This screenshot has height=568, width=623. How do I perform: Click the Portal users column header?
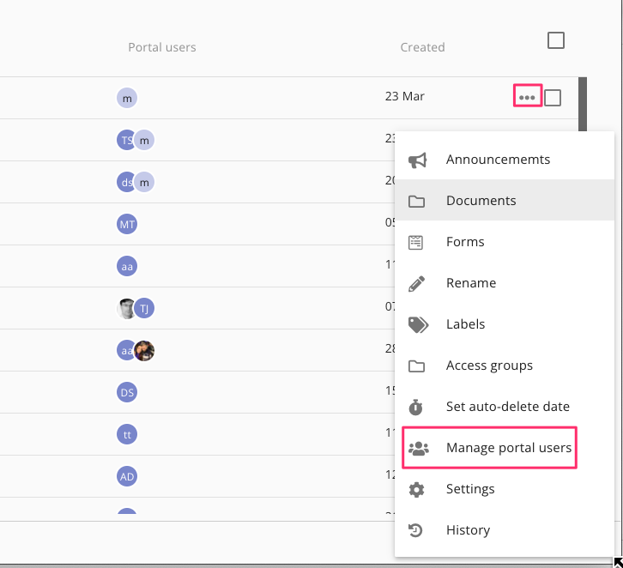(x=162, y=47)
